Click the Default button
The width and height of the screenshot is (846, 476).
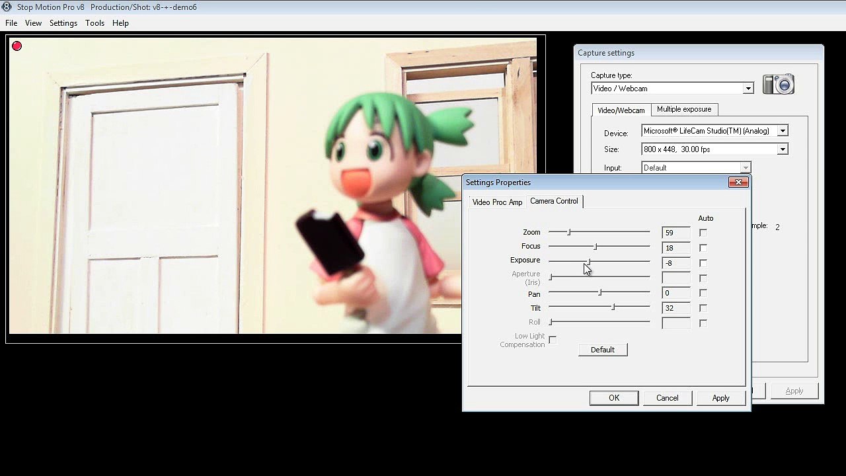coord(603,350)
